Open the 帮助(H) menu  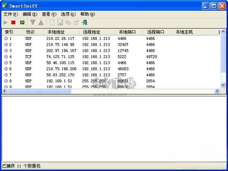[x=88, y=14]
